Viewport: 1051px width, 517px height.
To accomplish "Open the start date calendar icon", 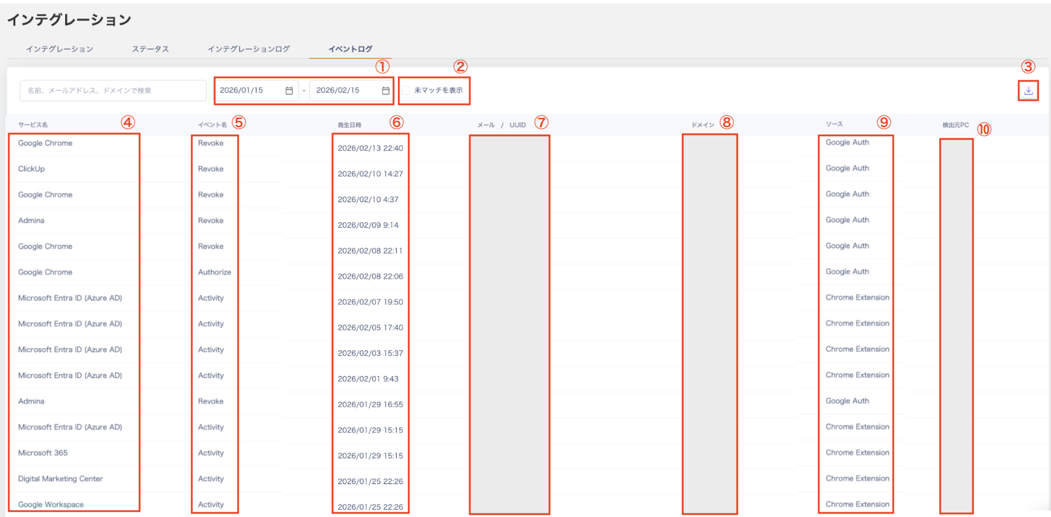I will click(289, 90).
